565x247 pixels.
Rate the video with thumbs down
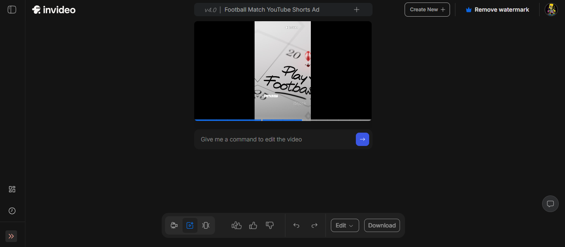[270, 225]
